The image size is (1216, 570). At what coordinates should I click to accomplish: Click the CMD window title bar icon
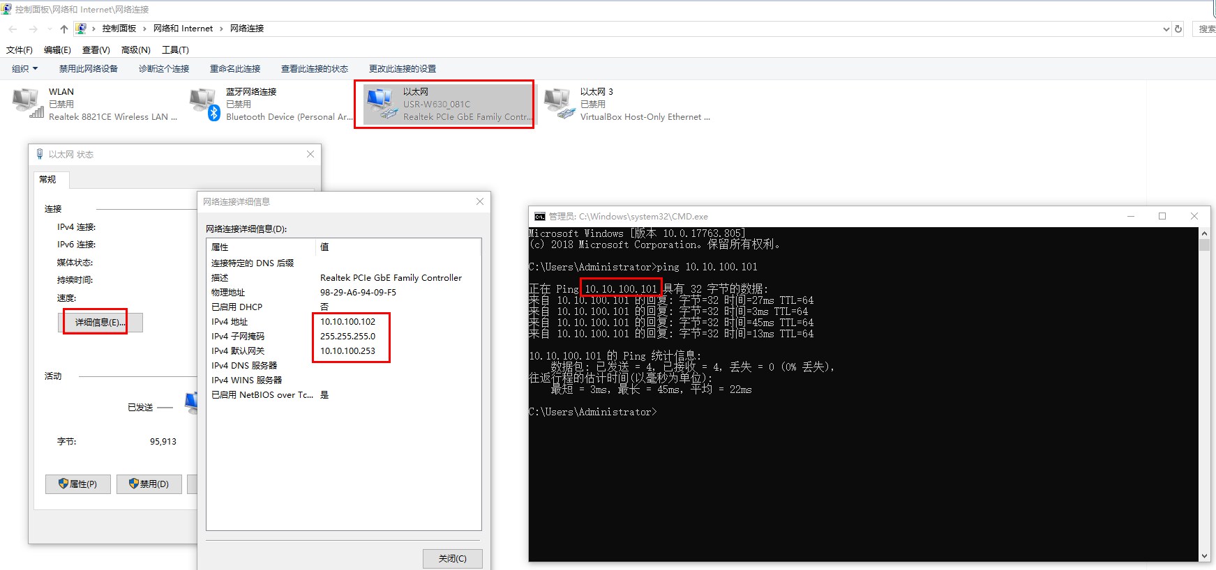tap(539, 217)
